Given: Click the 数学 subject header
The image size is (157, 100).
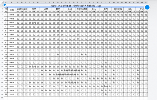Looking at the screenshot, I should (58, 9).
